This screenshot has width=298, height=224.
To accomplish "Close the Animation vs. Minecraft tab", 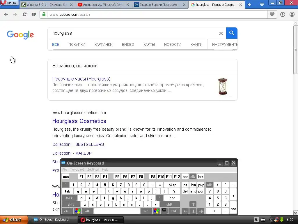I will click(x=128, y=5).
